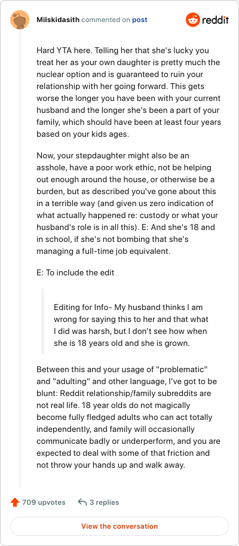Follow the blue "post" link
The height and width of the screenshot is (546, 239).
pyautogui.click(x=139, y=20)
